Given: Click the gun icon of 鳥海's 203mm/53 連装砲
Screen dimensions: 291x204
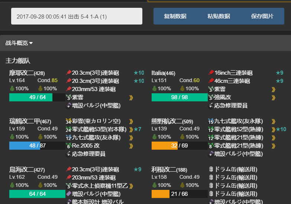Looking at the screenshot, I should point(69,177).
